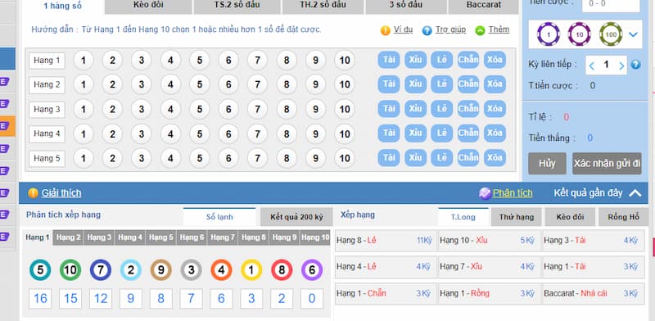Click Xác nhận gửi đi button

pyautogui.click(x=607, y=164)
